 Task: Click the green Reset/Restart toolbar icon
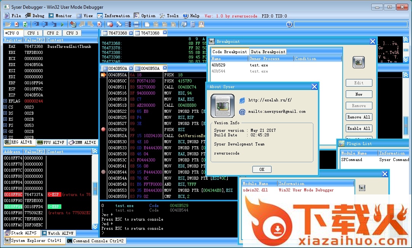point(25,24)
